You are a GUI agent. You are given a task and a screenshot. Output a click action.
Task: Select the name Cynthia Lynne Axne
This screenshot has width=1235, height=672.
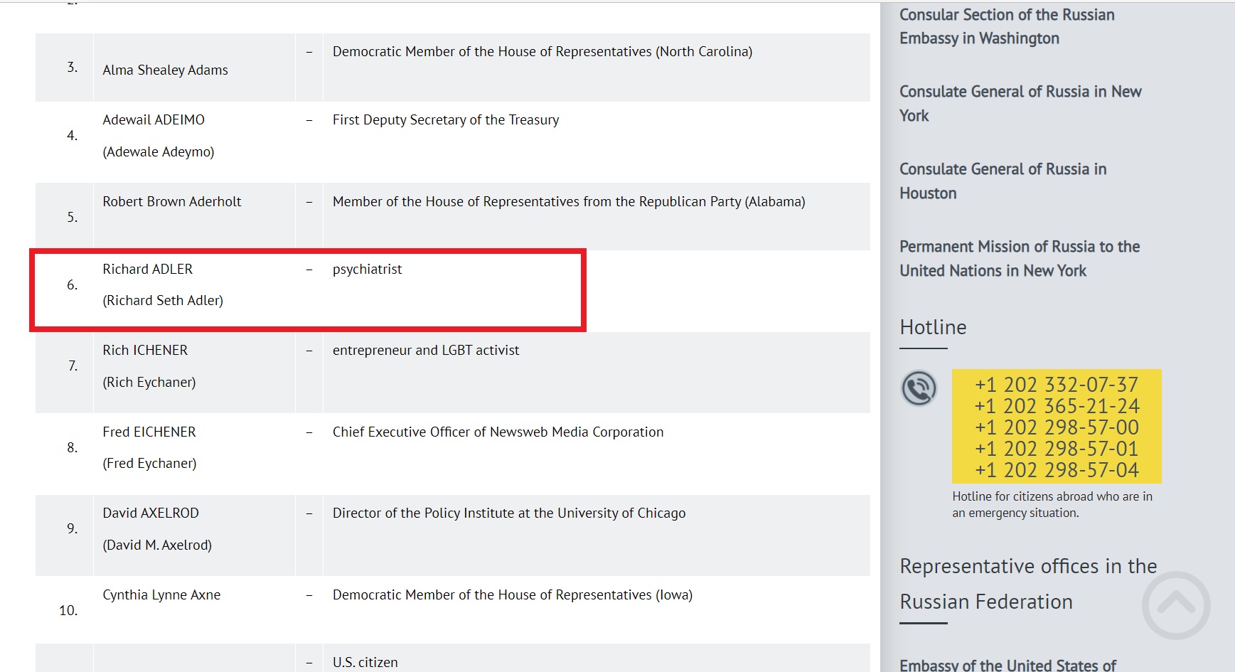point(161,594)
